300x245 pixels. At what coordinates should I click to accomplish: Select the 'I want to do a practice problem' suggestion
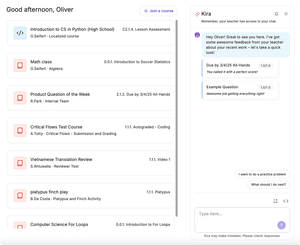click(x=262, y=174)
